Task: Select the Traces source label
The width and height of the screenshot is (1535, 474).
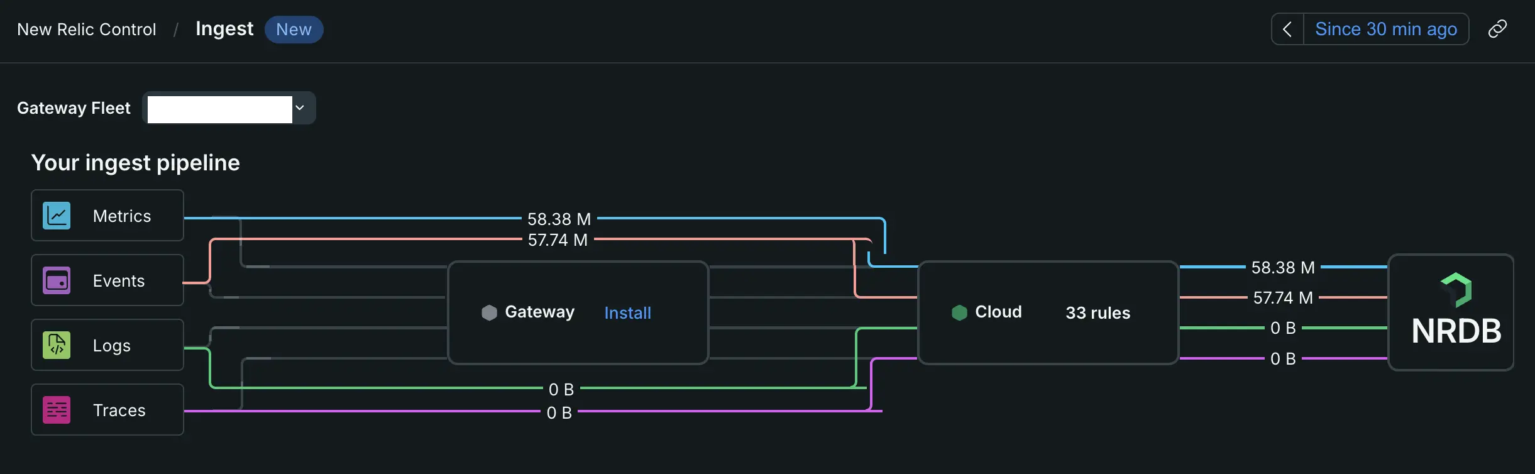Action: (119, 411)
